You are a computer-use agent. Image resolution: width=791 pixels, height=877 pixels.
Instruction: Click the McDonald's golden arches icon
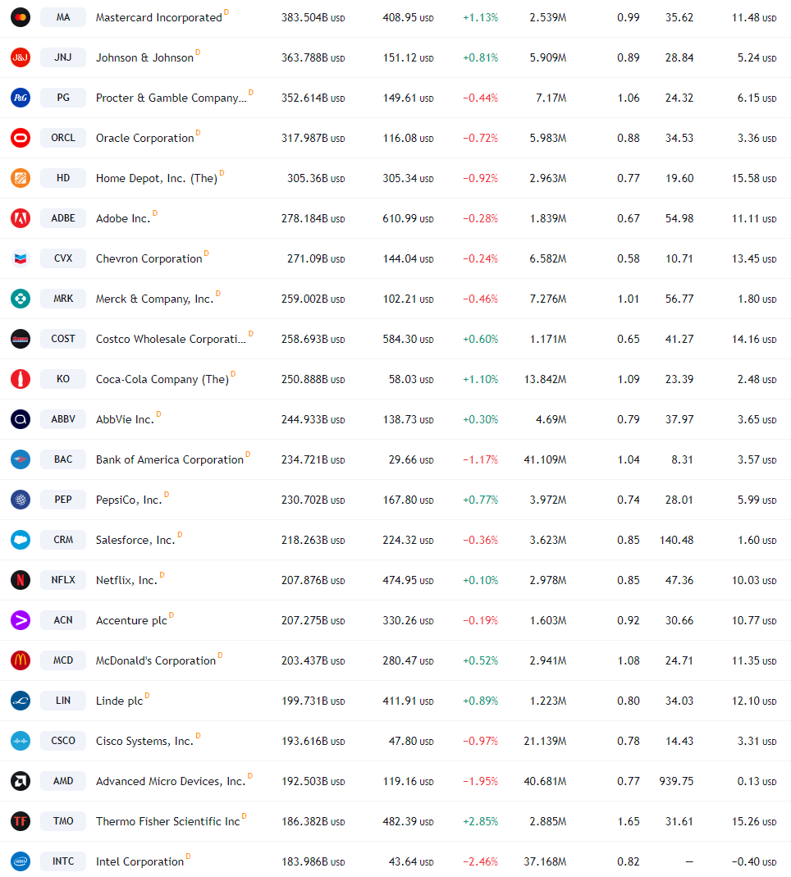[x=21, y=660]
